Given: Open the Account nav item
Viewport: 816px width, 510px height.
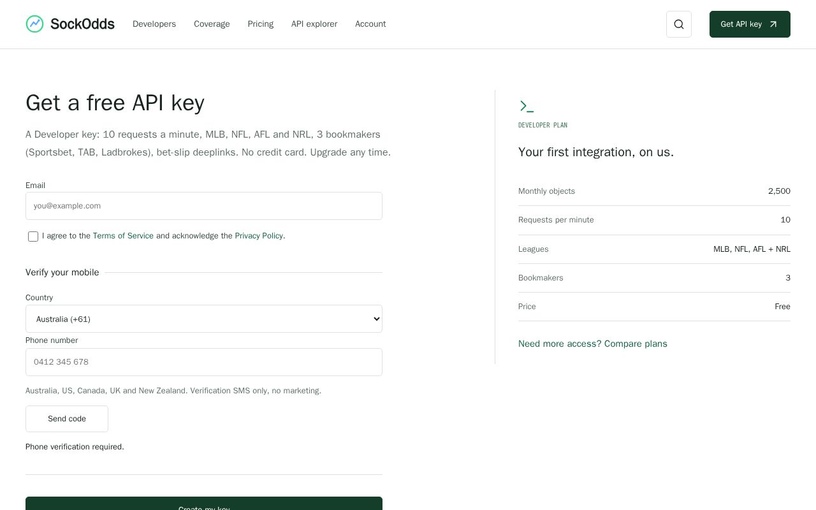Looking at the screenshot, I should pyautogui.click(x=370, y=24).
